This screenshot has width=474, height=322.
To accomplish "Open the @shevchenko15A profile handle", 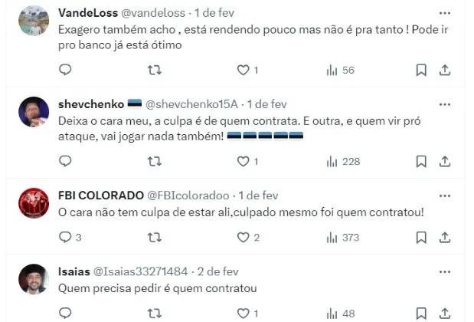I will pos(191,104).
